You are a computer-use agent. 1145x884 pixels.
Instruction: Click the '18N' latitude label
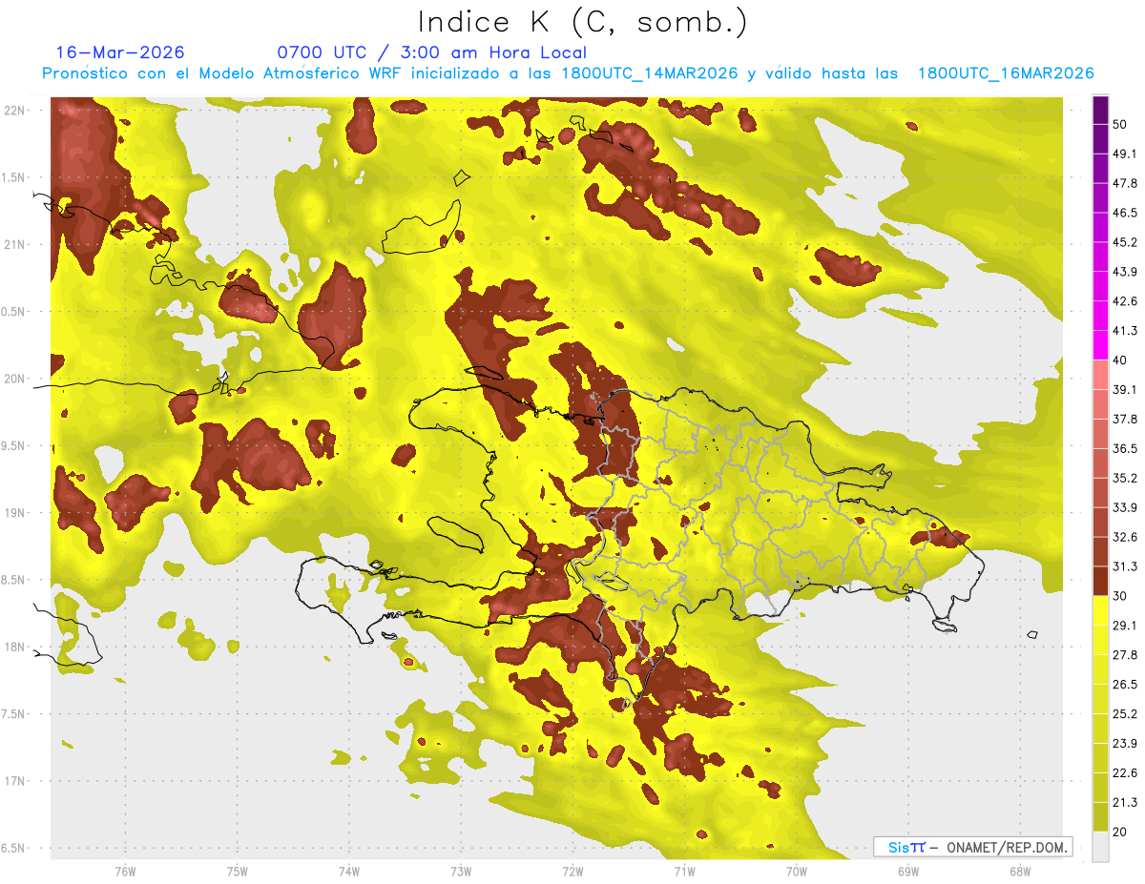point(14,648)
